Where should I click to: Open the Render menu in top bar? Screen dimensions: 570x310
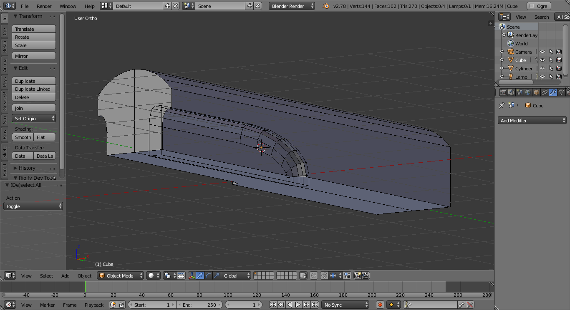point(44,6)
